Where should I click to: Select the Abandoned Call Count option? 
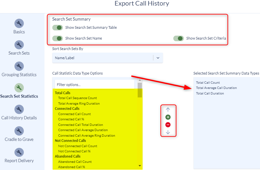point(75,162)
